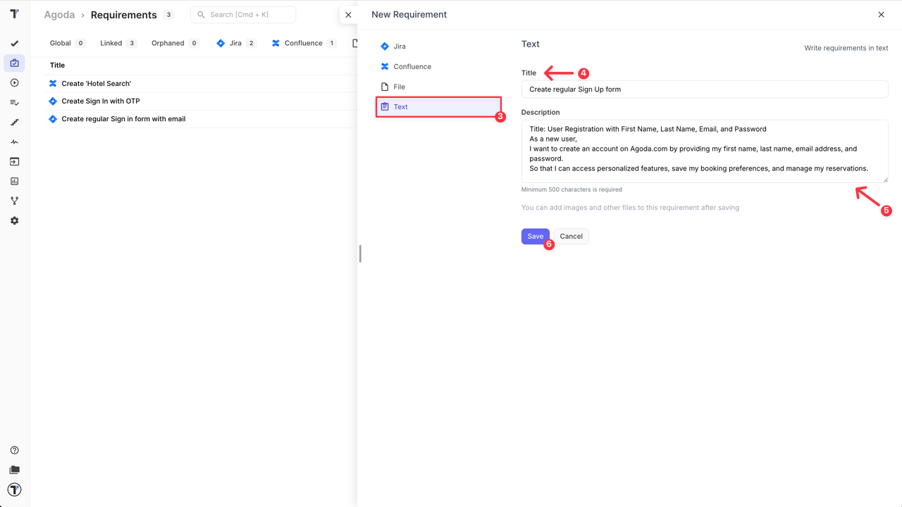Cancel creating the requirement
Image resolution: width=902 pixels, height=507 pixels.
(x=571, y=236)
